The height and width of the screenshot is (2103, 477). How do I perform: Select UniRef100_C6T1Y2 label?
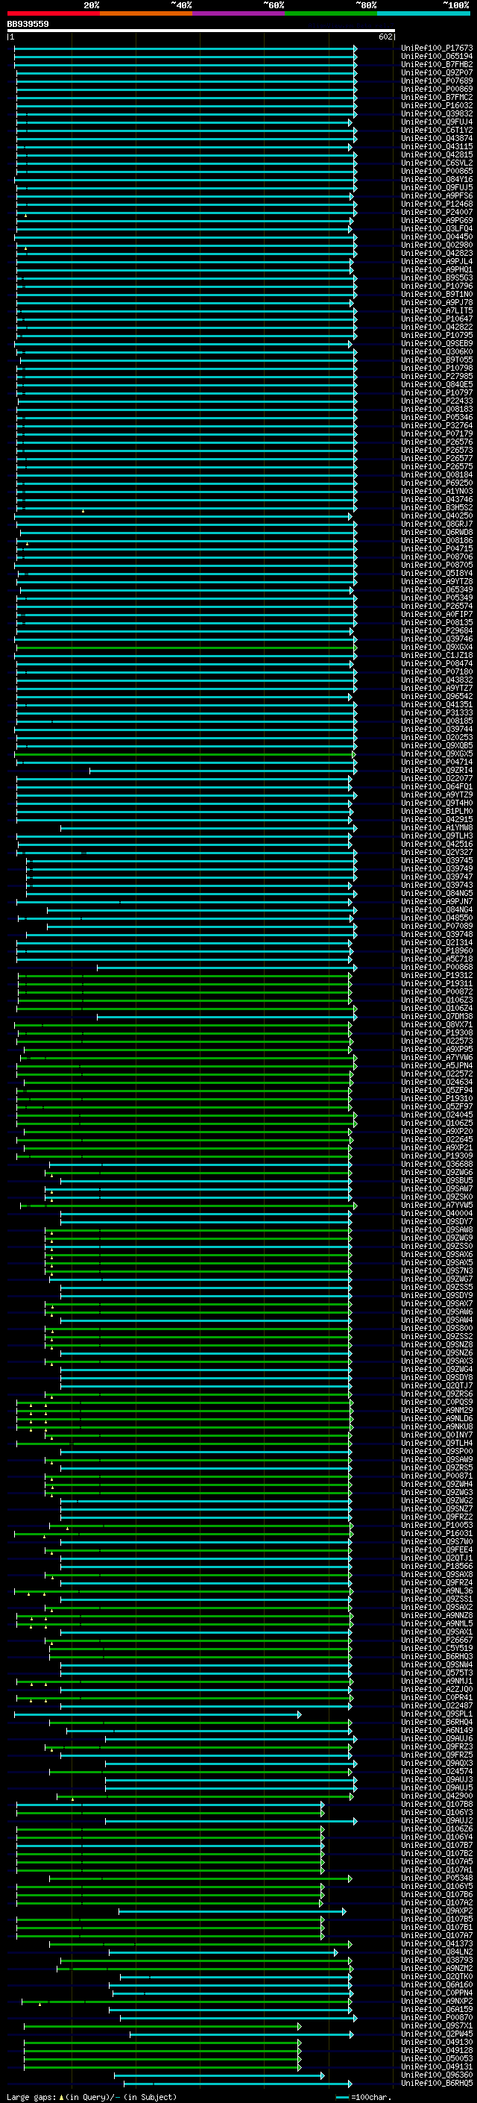coord(437,130)
